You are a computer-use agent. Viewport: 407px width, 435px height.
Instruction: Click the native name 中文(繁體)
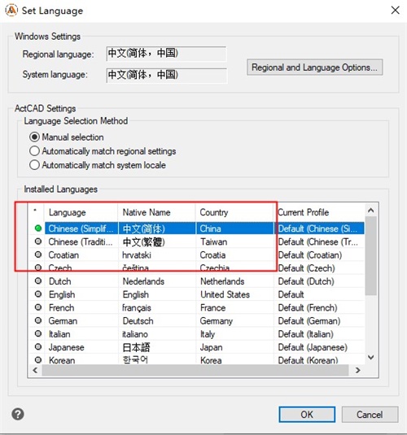143,241
